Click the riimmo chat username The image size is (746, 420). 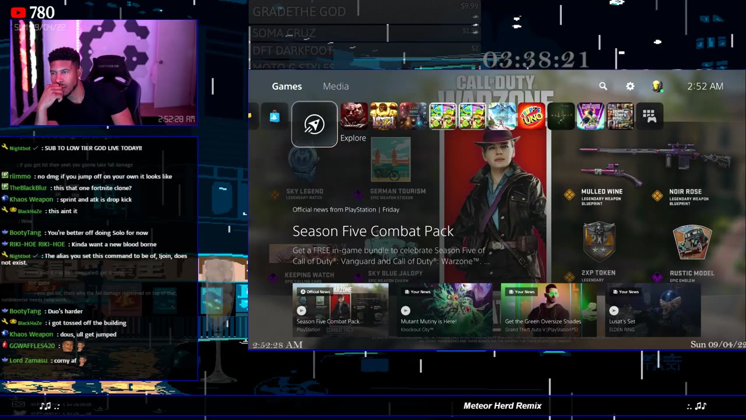[20, 176]
